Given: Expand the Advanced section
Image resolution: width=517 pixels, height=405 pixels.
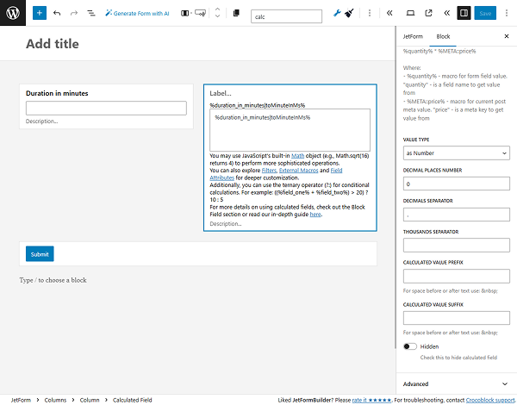Looking at the screenshot, I should pos(456,383).
